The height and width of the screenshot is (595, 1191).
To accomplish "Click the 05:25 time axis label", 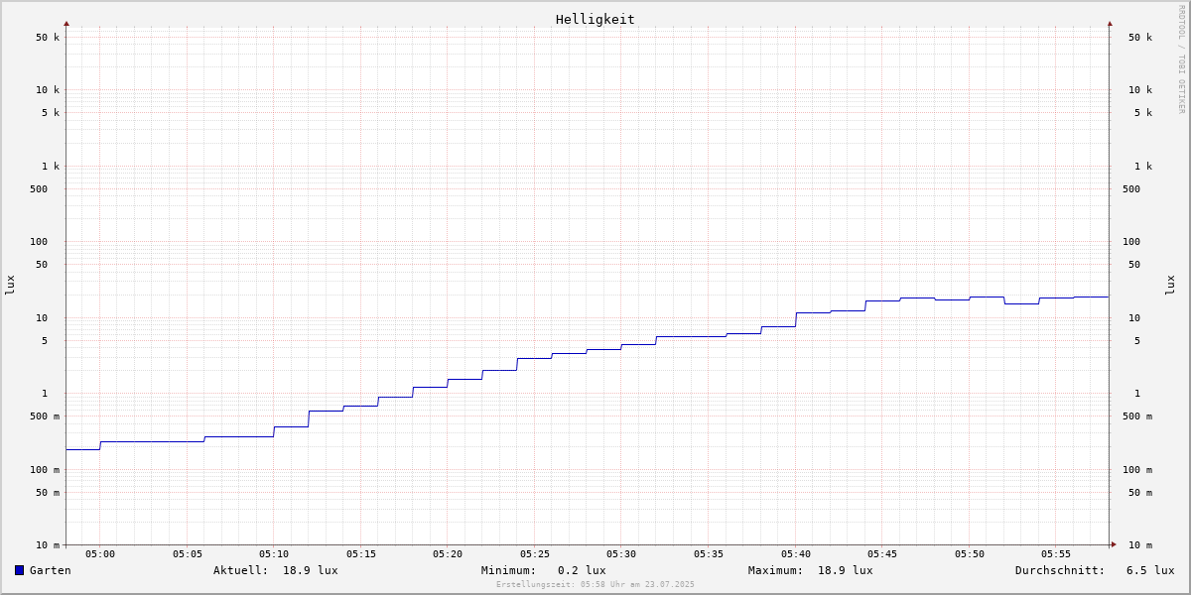I will click(x=535, y=554).
